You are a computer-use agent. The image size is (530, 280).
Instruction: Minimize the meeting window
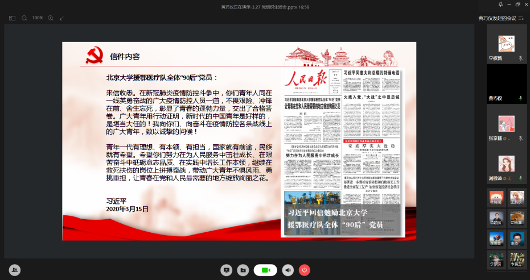(510, 5)
